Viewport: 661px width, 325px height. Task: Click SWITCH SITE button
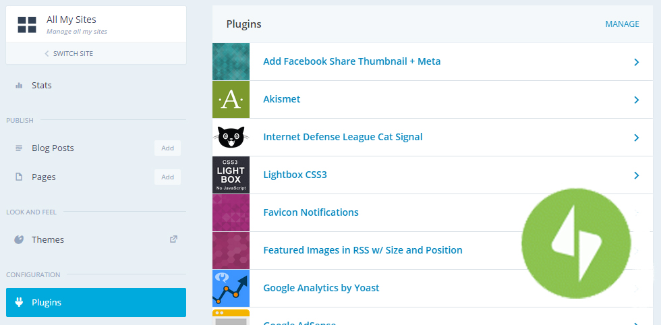(x=96, y=53)
